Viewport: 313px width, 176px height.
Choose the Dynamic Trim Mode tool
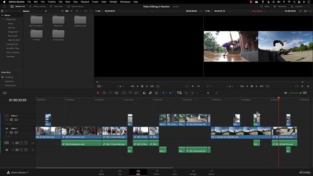click(x=110, y=93)
